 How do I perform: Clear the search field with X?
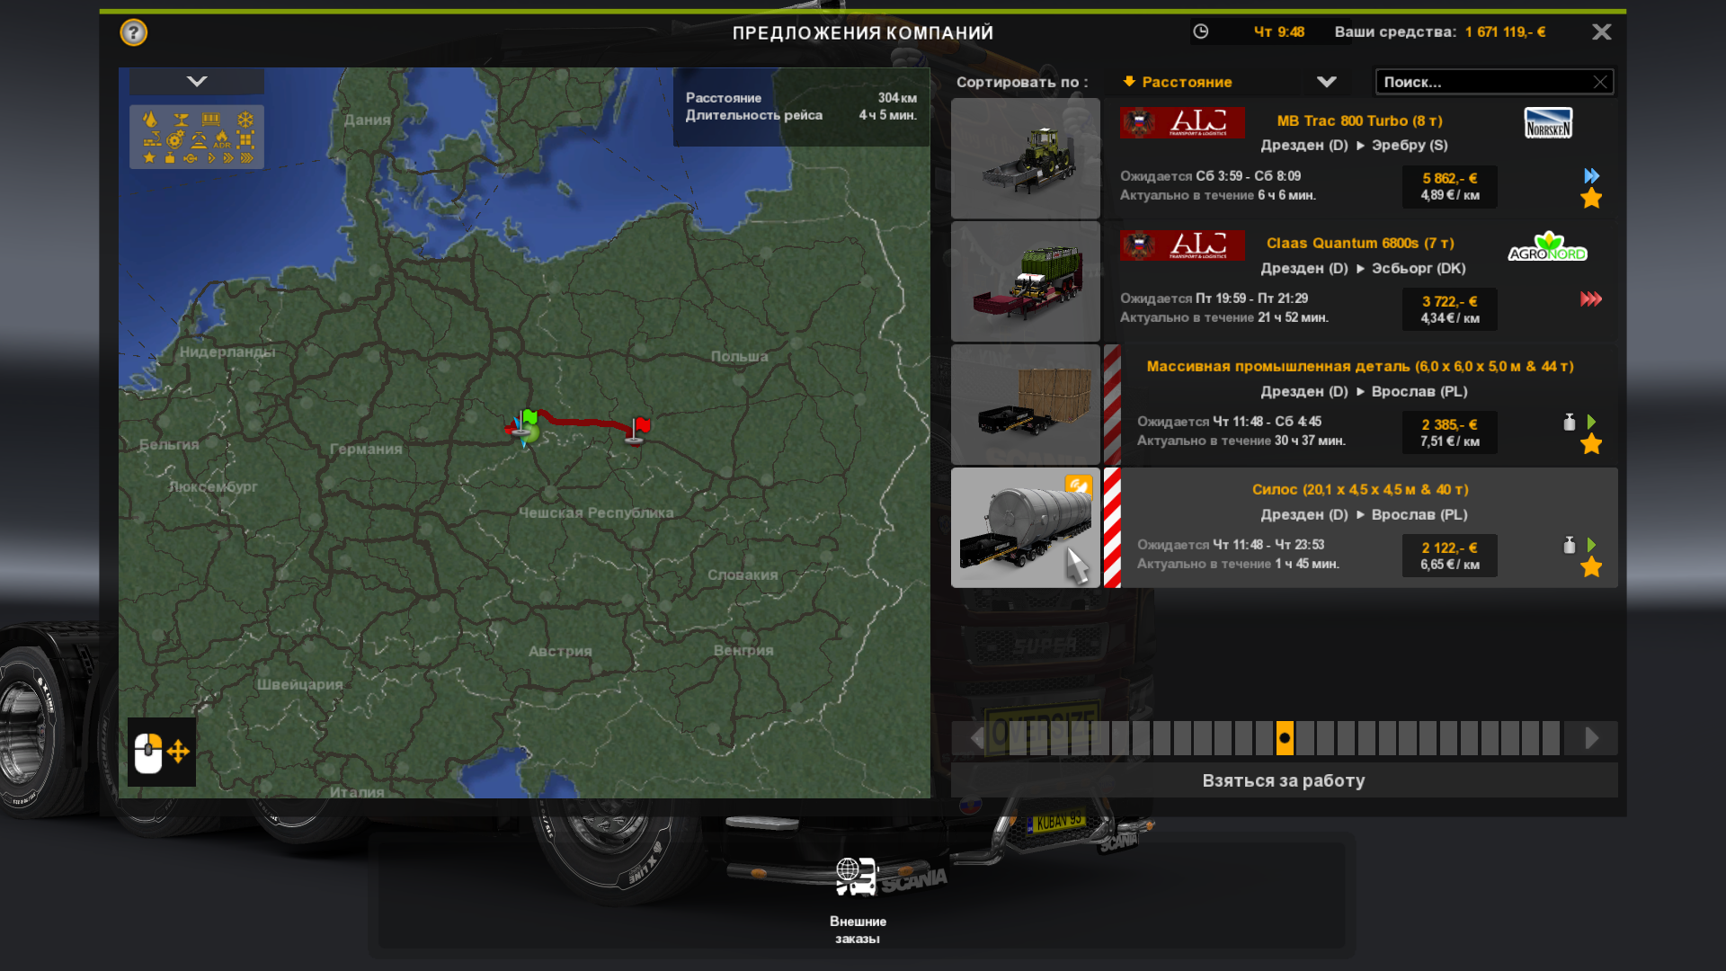click(x=1600, y=82)
